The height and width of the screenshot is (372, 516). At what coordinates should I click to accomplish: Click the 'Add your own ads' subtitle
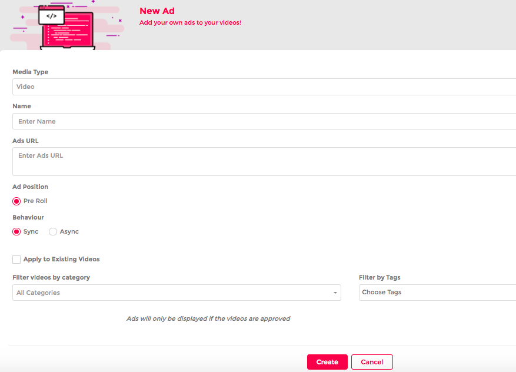pos(190,23)
